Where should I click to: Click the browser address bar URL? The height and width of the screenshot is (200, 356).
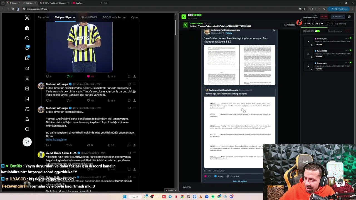point(37,9)
